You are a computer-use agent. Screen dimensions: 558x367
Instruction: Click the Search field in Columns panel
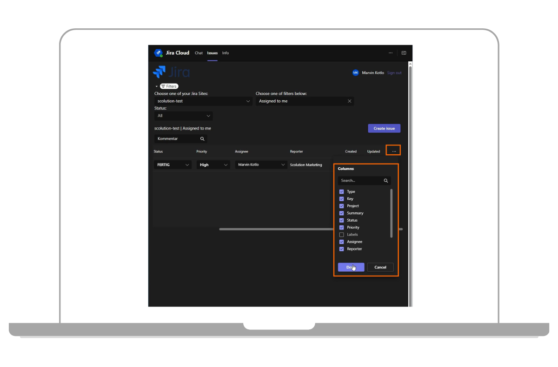coord(360,181)
